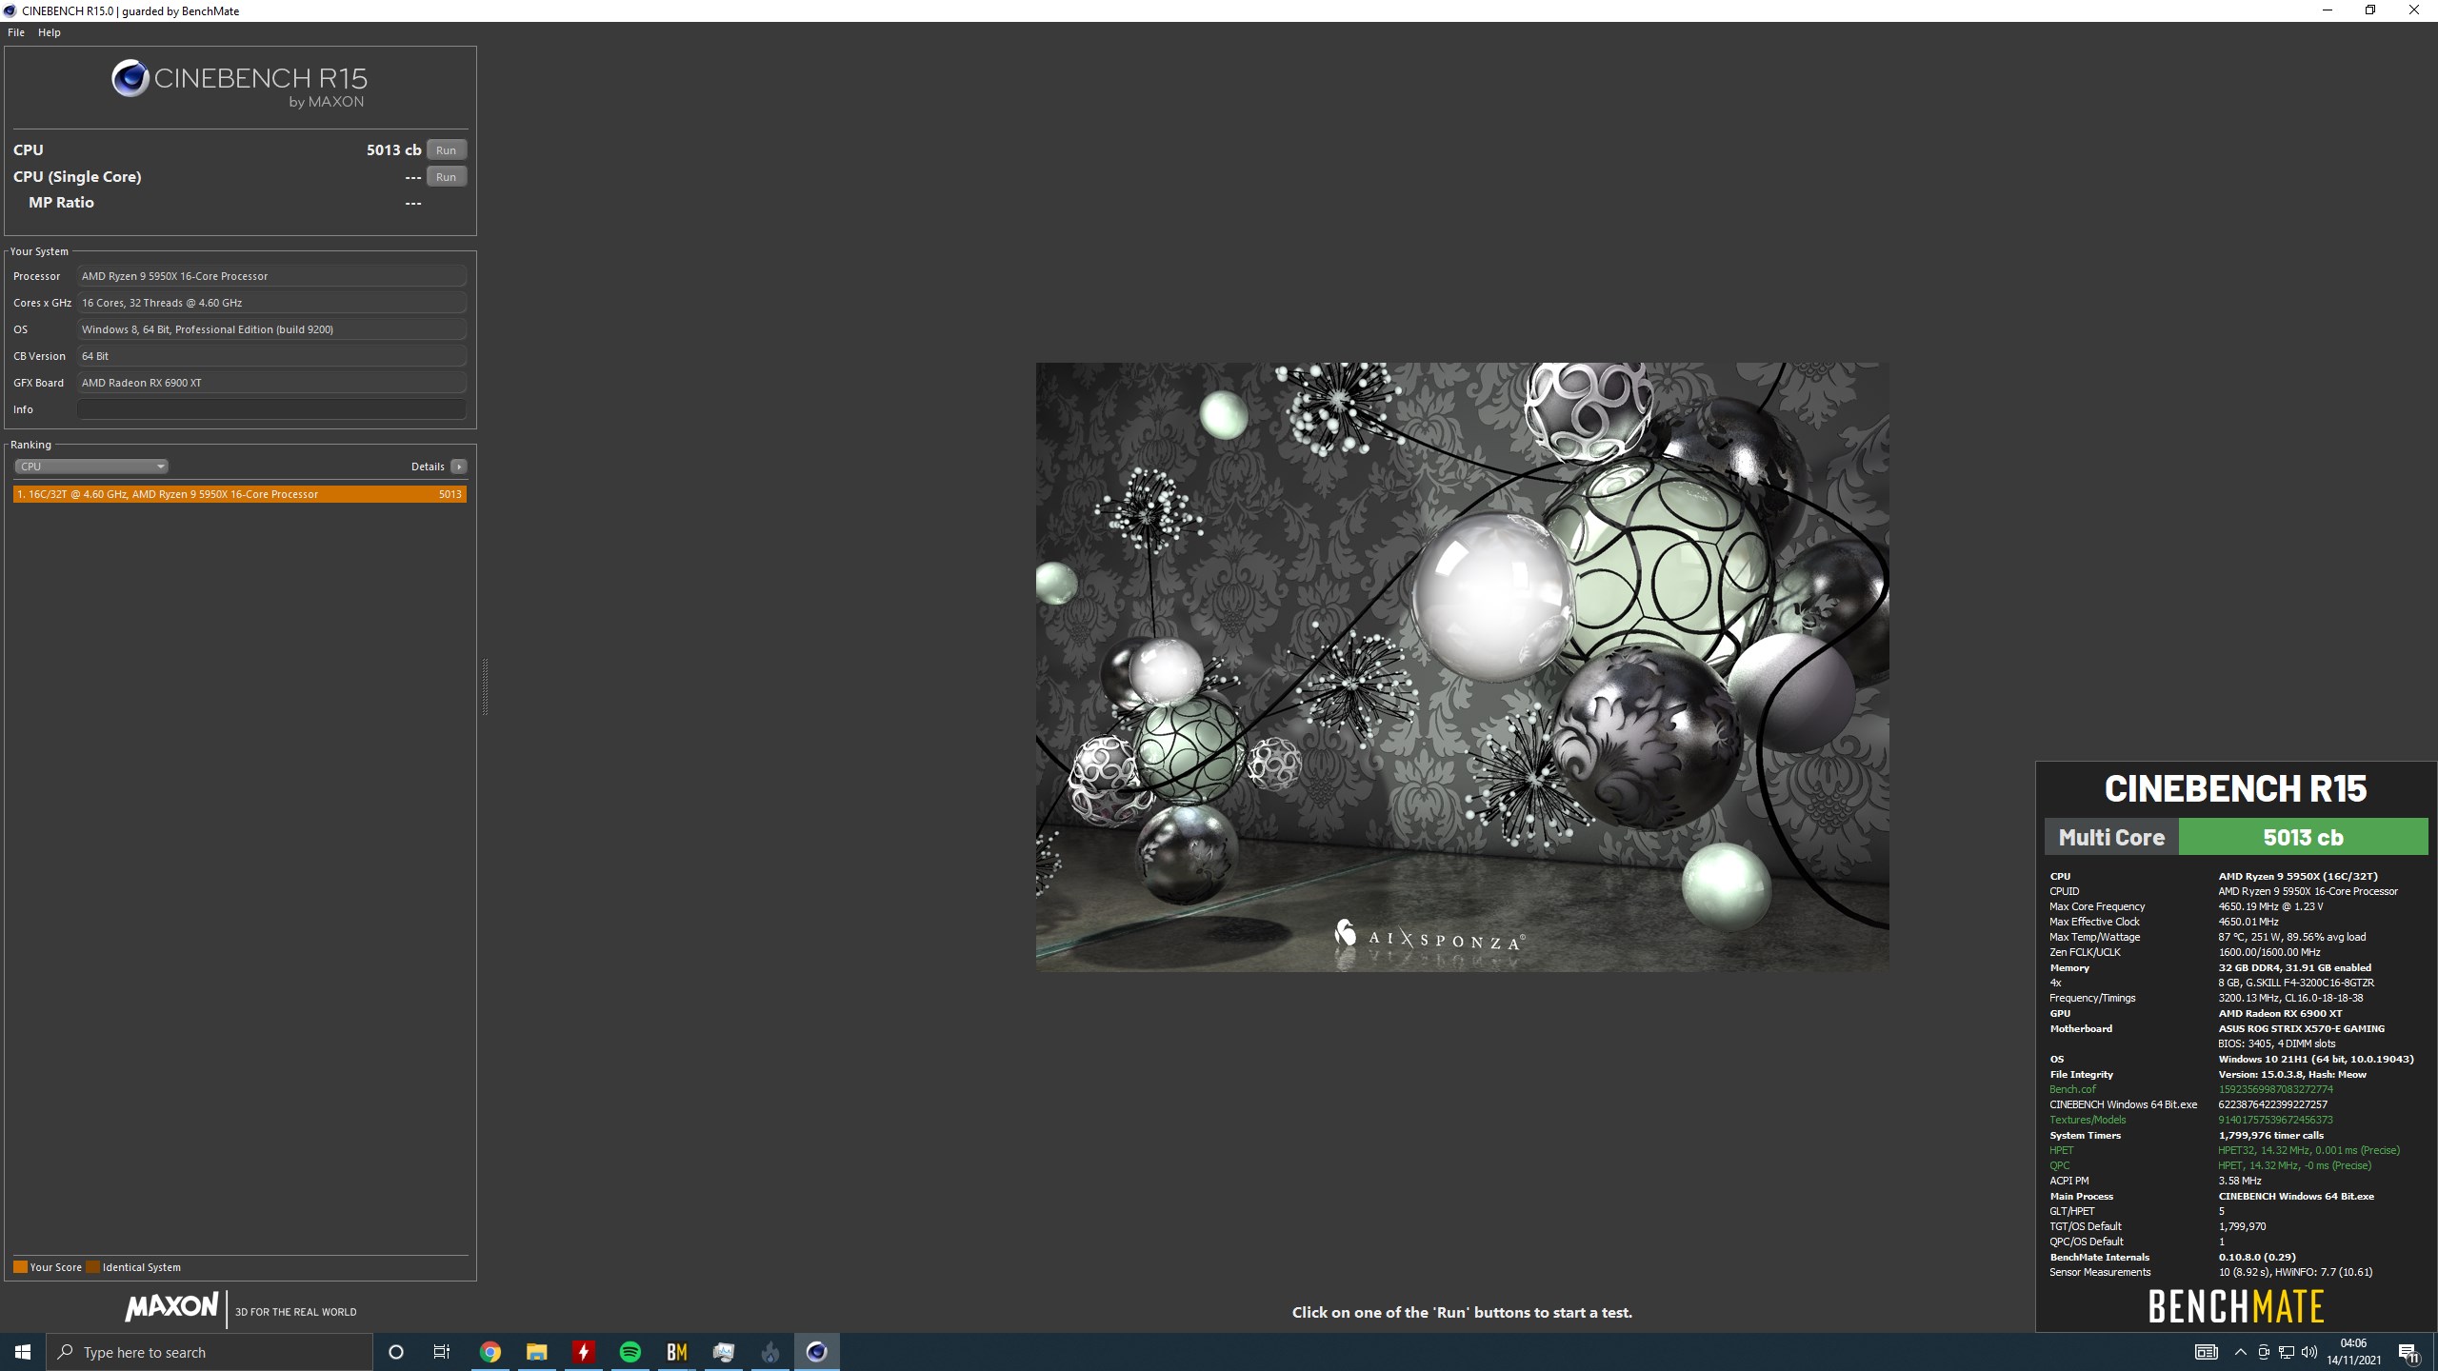This screenshot has width=2438, height=1371.
Task: Click the Meet Now tray icon
Action: [2264, 1352]
